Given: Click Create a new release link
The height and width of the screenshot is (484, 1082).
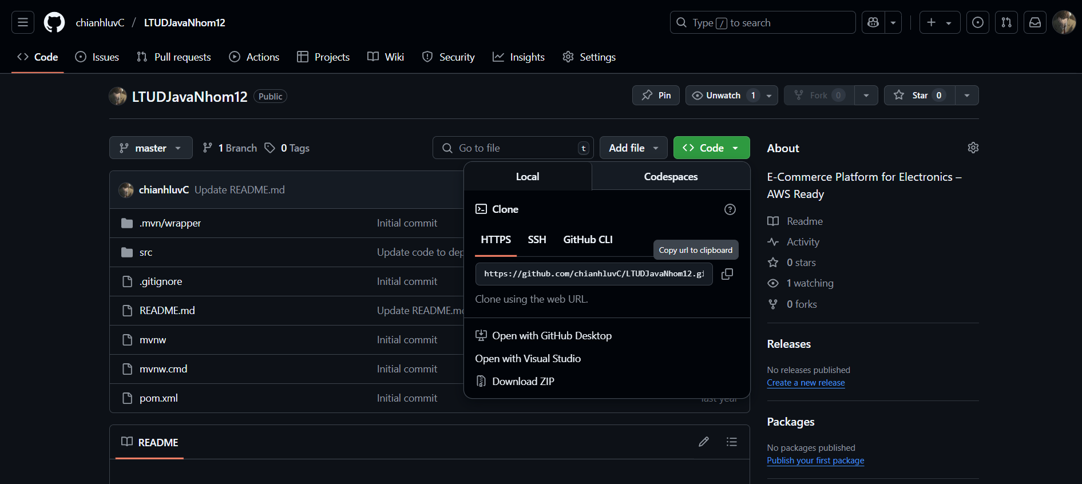Looking at the screenshot, I should 806,383.
